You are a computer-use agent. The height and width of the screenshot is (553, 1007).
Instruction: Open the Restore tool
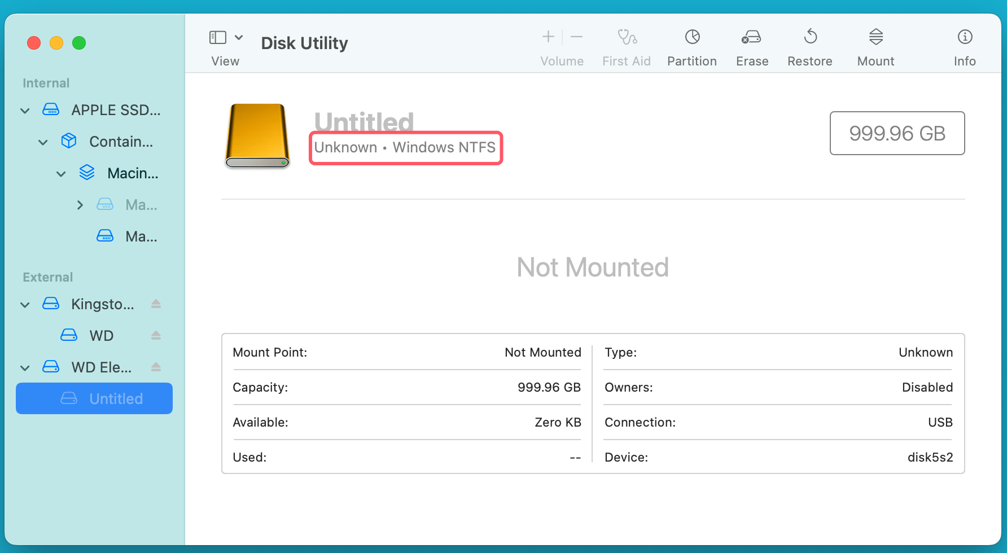tap(810, 45)
